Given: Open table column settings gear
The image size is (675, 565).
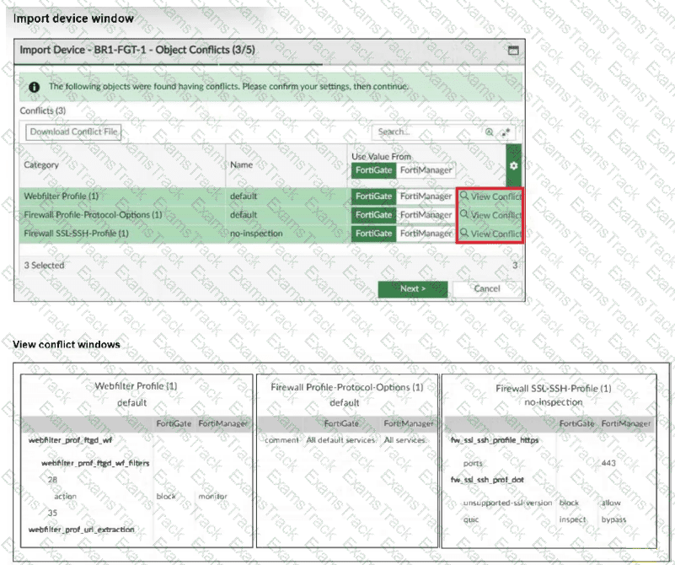Looking at the screenshot, I should coord(514,166).
